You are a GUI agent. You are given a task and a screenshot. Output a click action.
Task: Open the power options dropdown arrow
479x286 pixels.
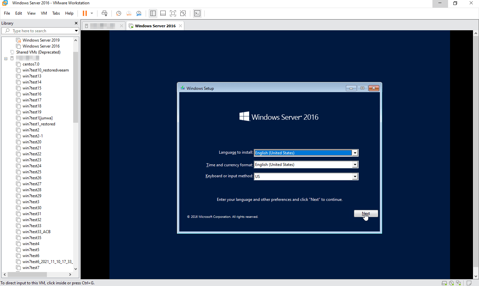click(92, 13)
